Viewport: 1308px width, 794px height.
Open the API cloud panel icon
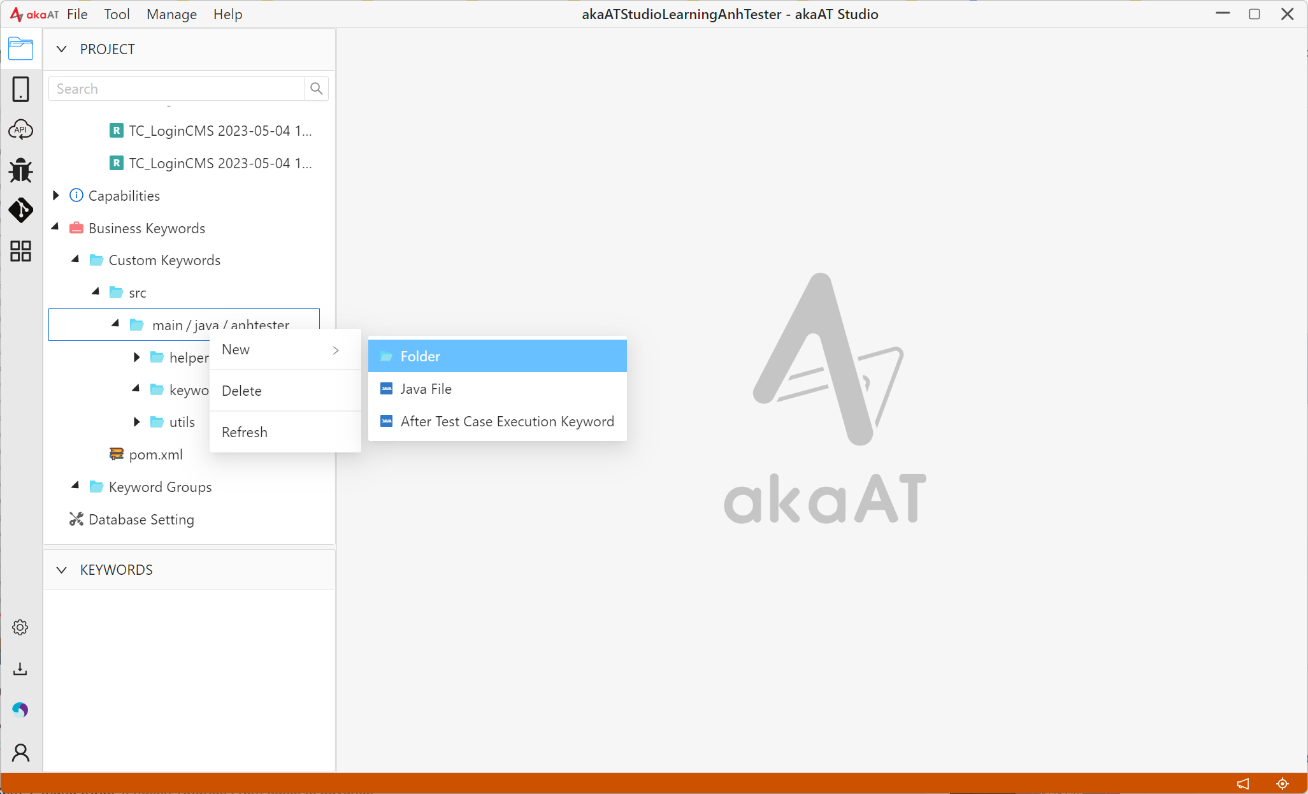click(x=21, y=129)
